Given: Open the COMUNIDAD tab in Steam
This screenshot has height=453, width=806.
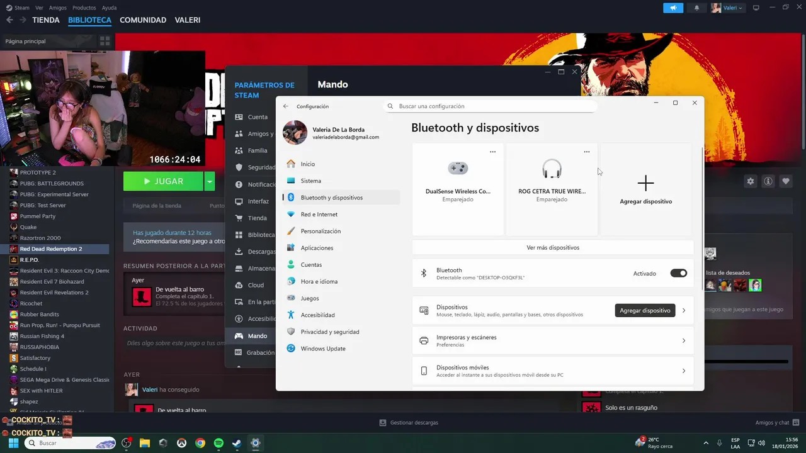Looking at the screenshot, I should (143, 20).
